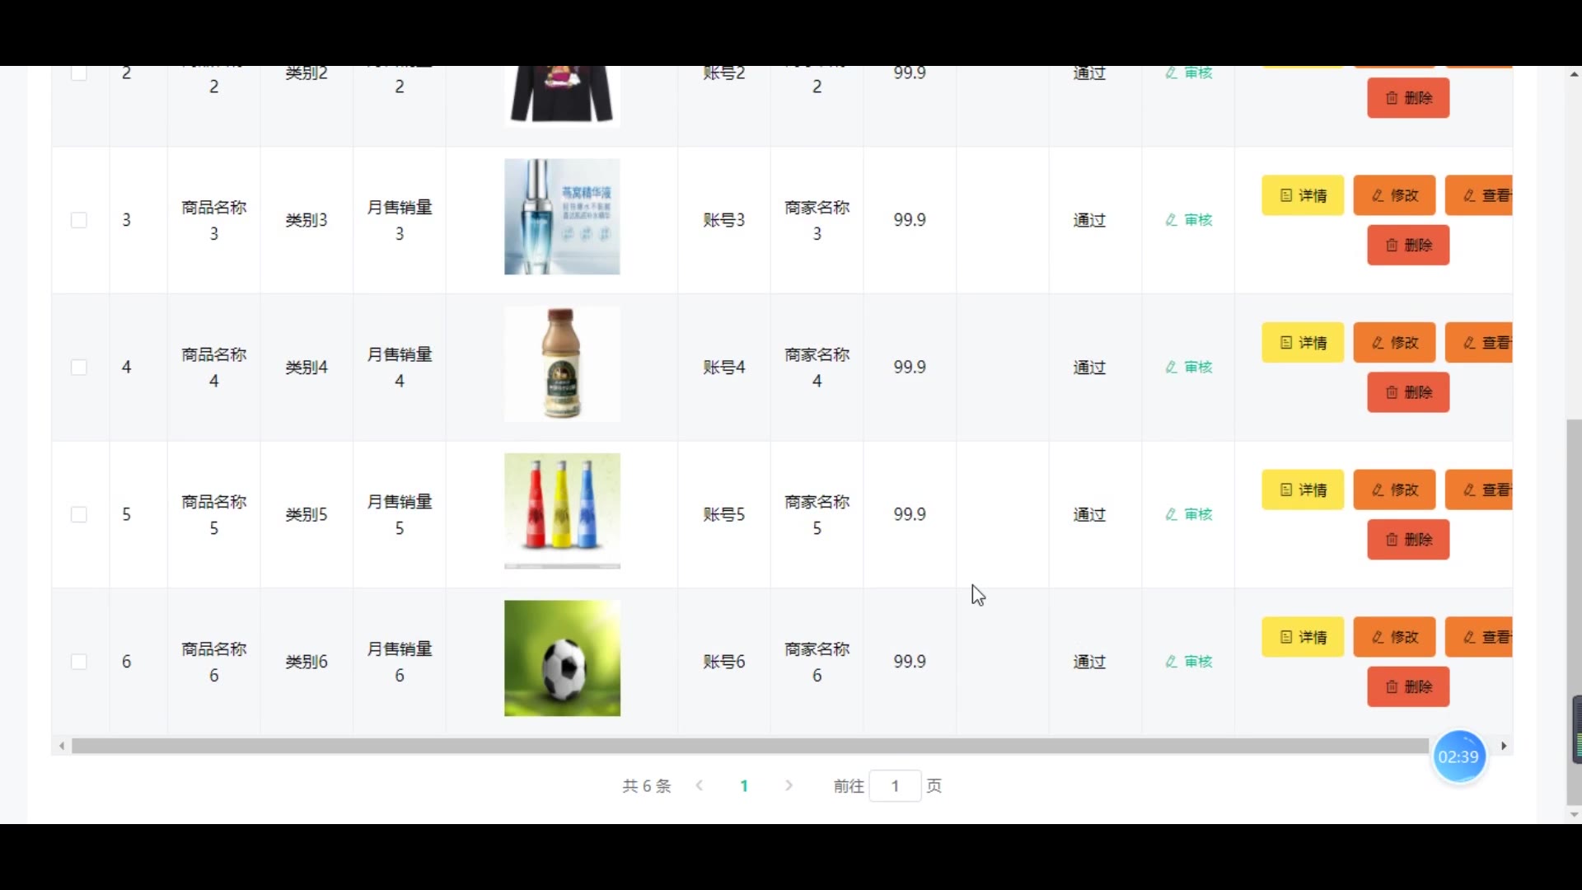The width and height of the screenshot is (1582, 890).
Task: Click the horizontal table scrollbar
Action: pyautogui.click(x=742, y=746)
